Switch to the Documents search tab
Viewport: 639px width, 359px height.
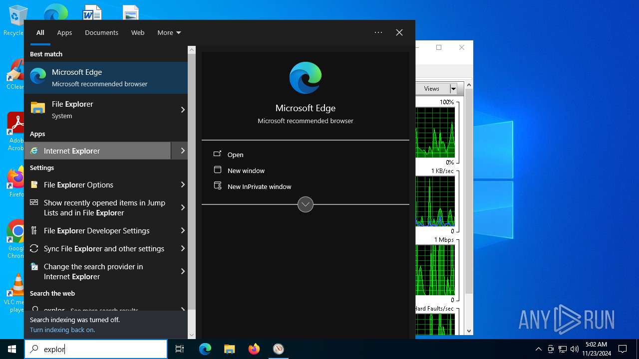point(101,32)
